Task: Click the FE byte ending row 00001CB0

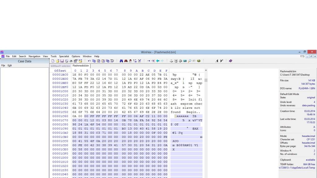Action: click(165, 137)
